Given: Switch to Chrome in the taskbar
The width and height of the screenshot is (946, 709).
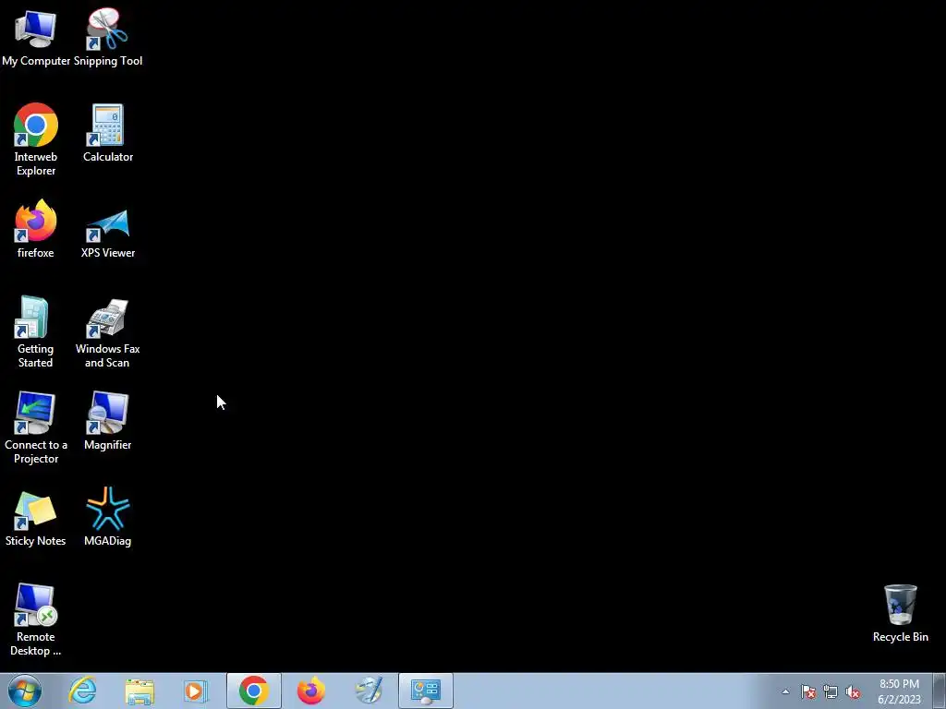Looking at the screenshot, I should [x=254, y=691].
